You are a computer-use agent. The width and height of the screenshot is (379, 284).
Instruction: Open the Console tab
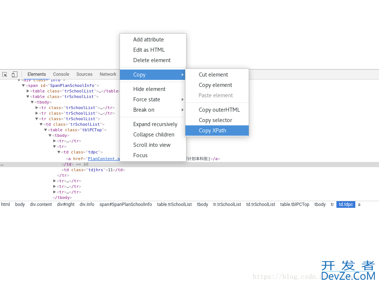[x=61, y=74]
